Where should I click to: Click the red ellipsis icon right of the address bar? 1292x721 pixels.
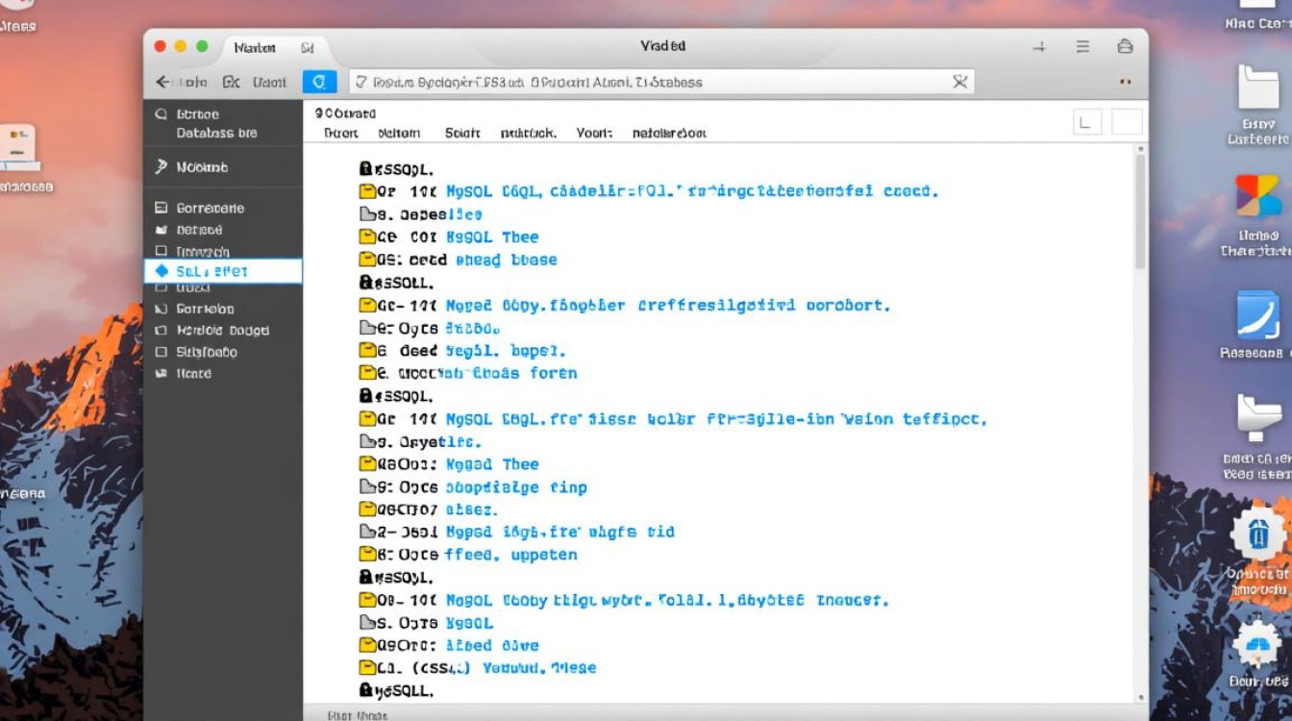(x=1125, y=82)
